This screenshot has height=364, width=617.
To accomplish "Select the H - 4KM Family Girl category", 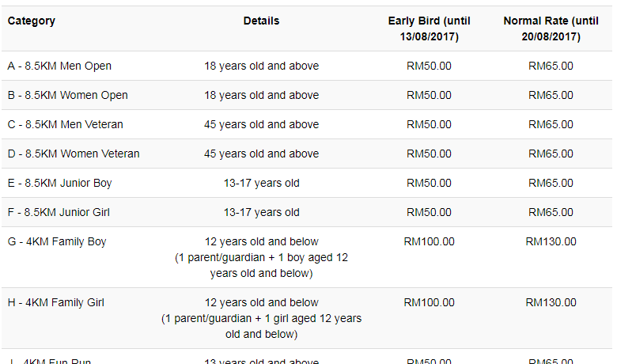I will pos(55,302).
